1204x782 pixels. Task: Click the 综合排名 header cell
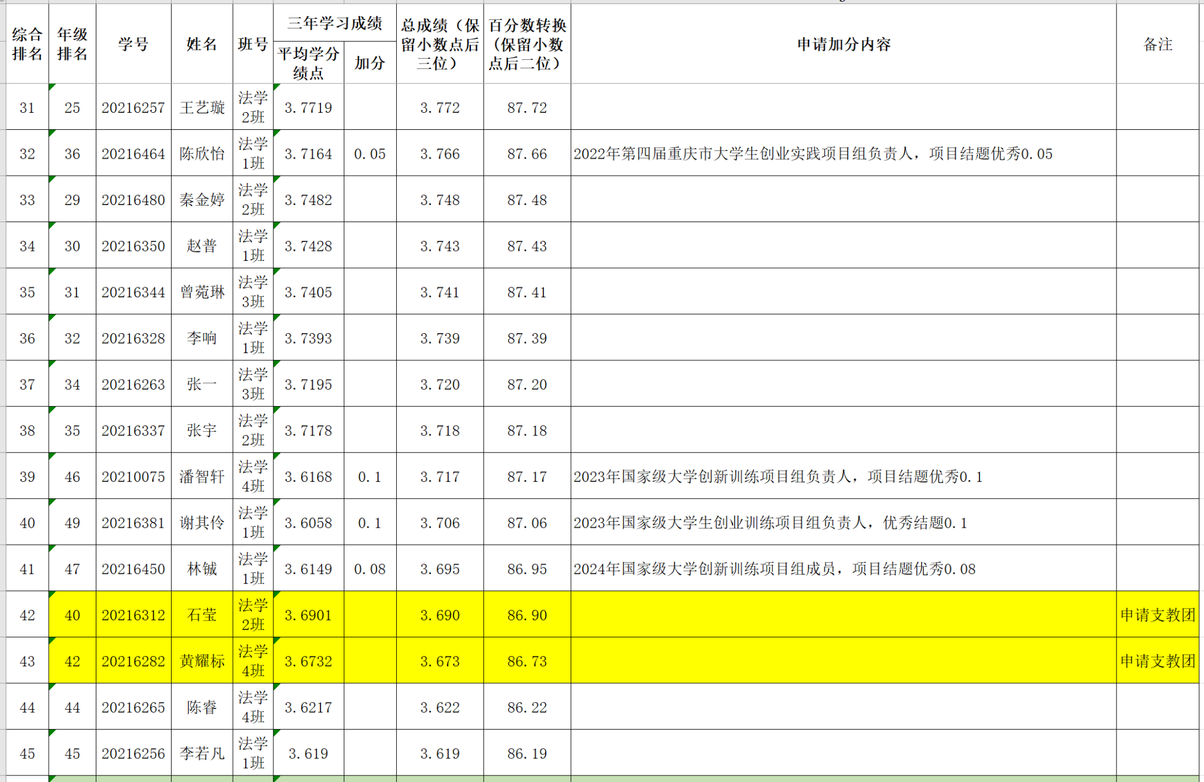coord(27,44)
